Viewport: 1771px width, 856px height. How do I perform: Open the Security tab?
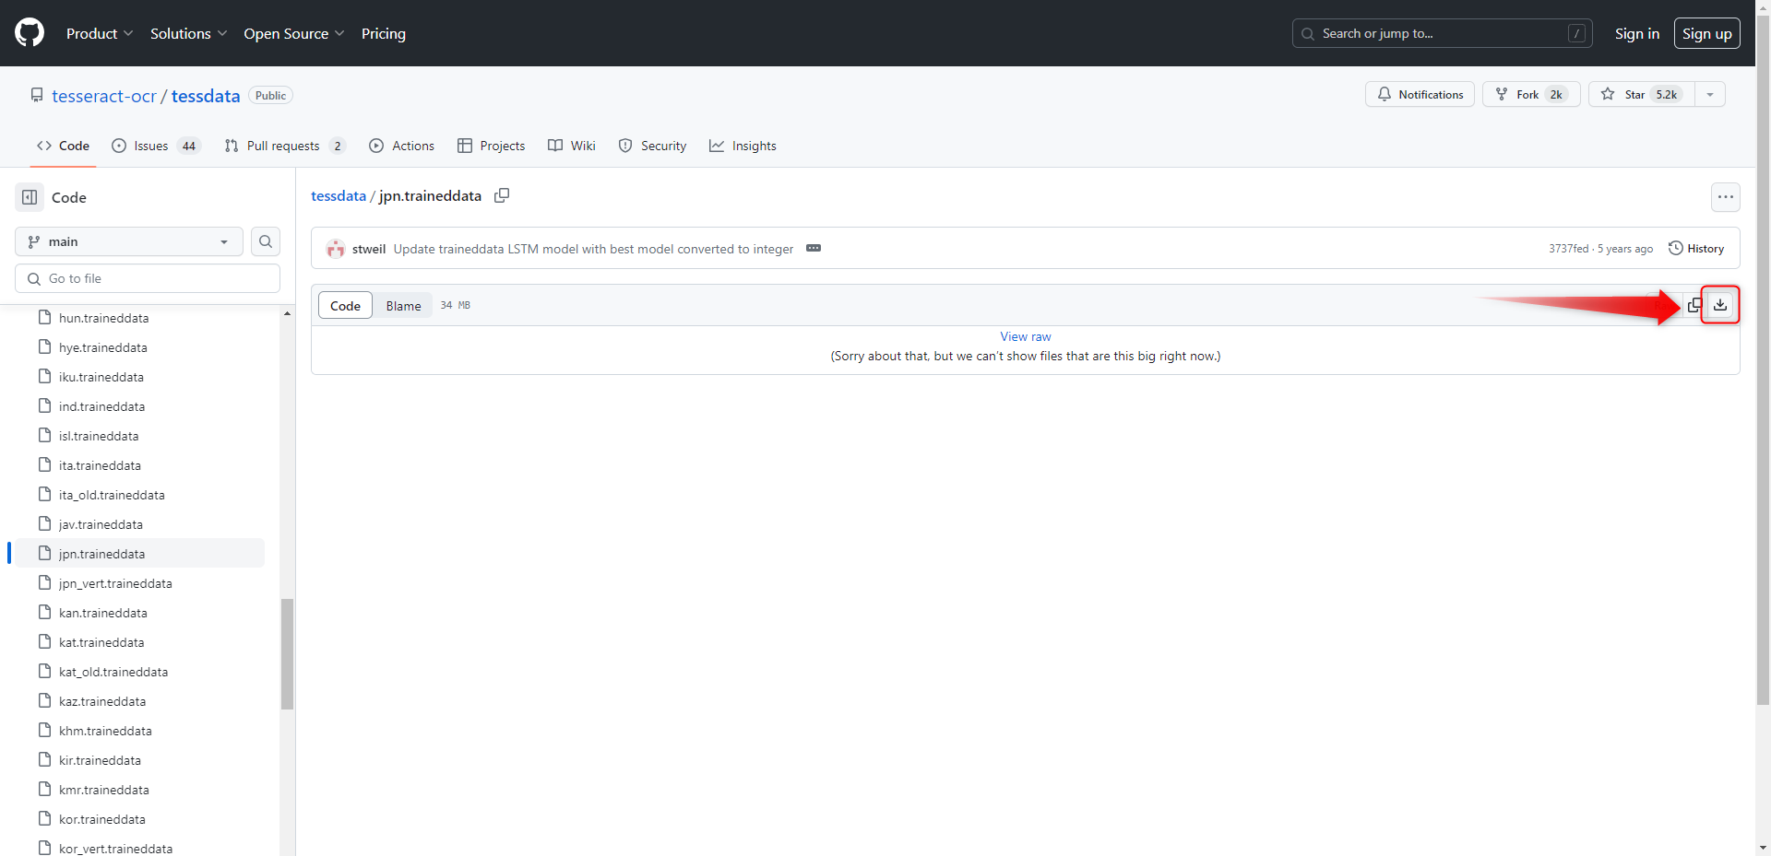tap(652, 146)
